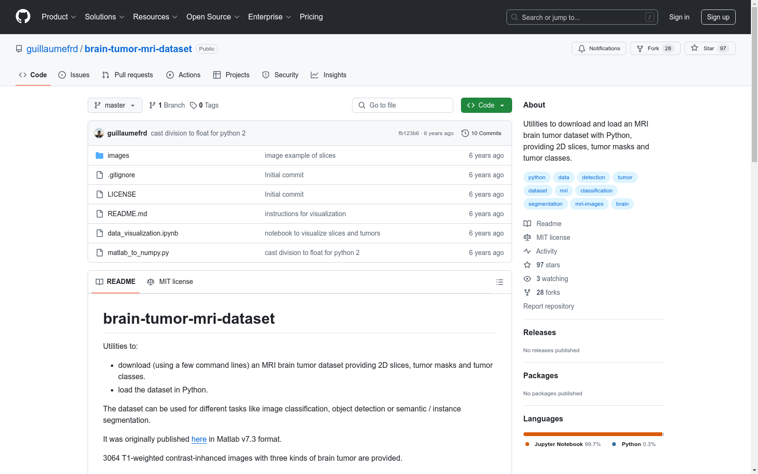Click the README.md file icon
The width and height of the screenshot is (758, 474).
pos(99,214)
